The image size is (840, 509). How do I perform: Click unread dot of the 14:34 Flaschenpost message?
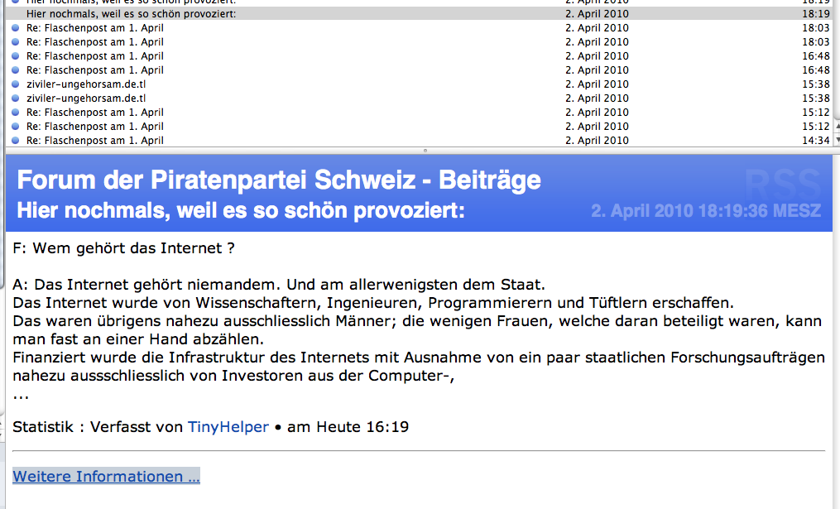pyautogui.click(x=15, y=141)
